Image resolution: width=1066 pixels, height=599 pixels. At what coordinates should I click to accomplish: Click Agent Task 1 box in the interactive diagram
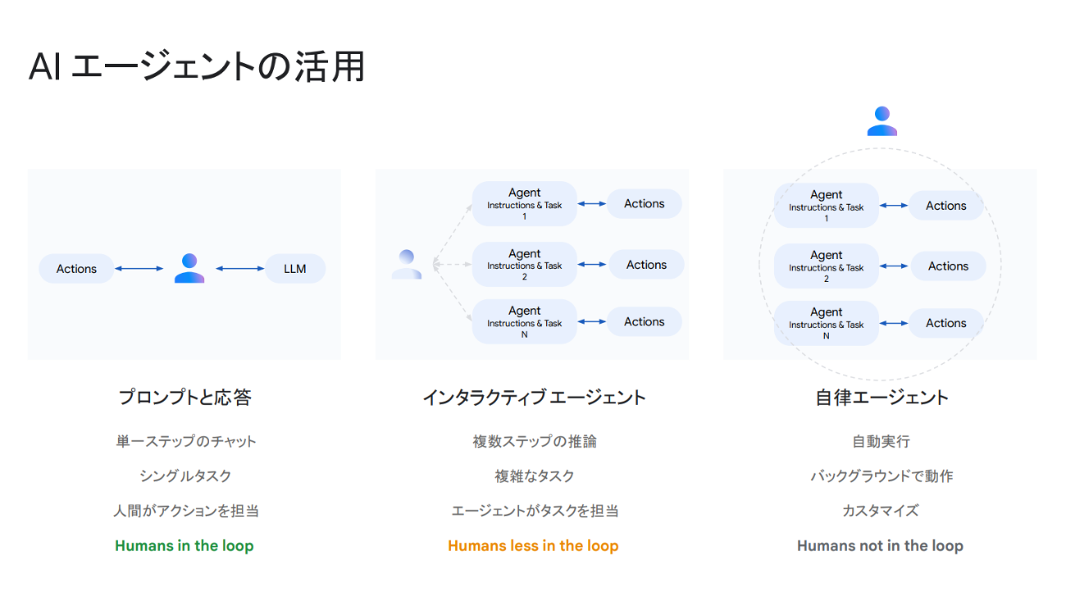[525, 203]
